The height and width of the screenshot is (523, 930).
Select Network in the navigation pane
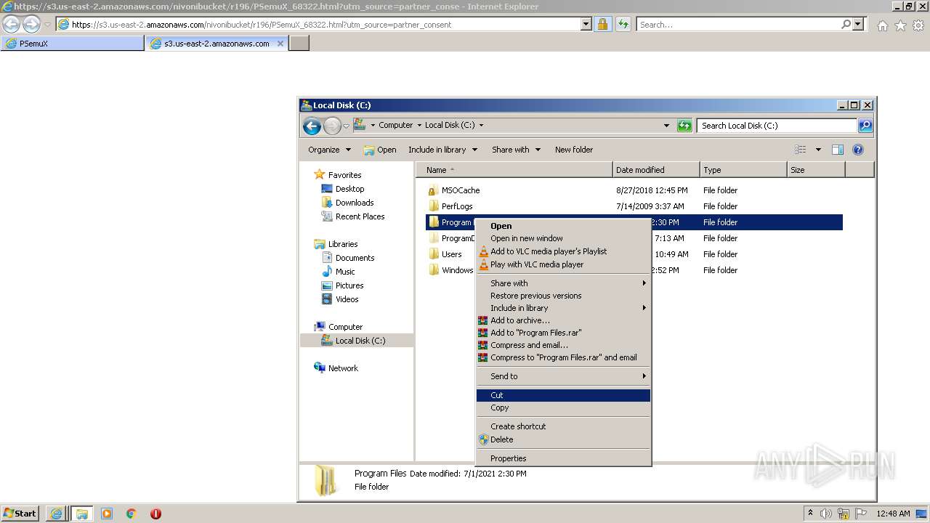tap(343, 368)
